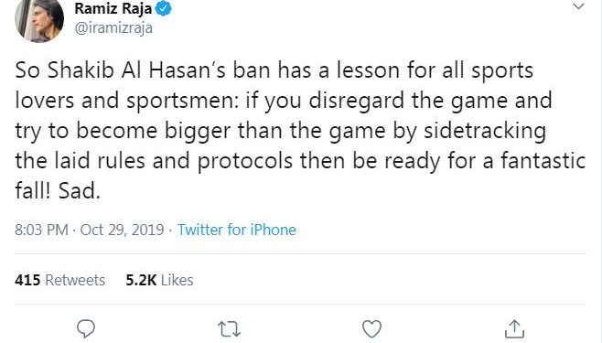Screen dimensions: 602x343
Task: Click the Twitter for iPhone link
Action: [x=236, y=230]
